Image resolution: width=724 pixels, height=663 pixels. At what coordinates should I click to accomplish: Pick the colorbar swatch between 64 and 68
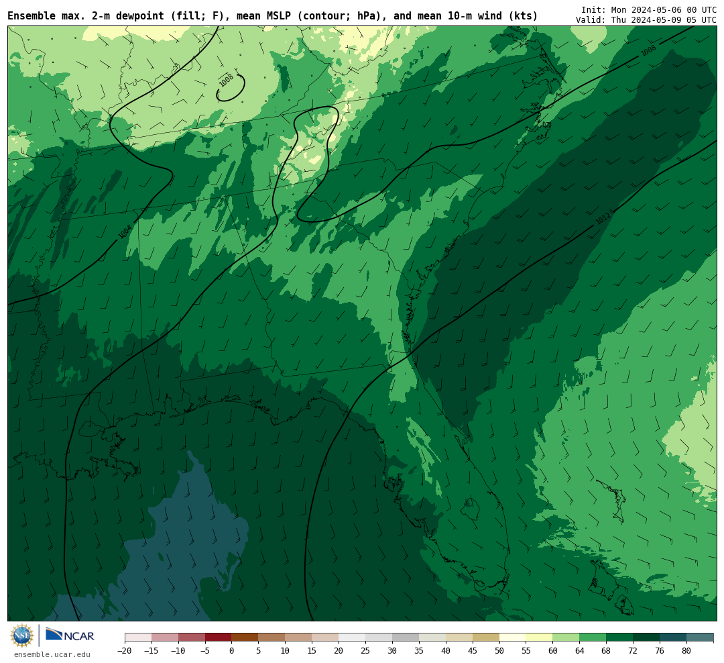(593, 637)
